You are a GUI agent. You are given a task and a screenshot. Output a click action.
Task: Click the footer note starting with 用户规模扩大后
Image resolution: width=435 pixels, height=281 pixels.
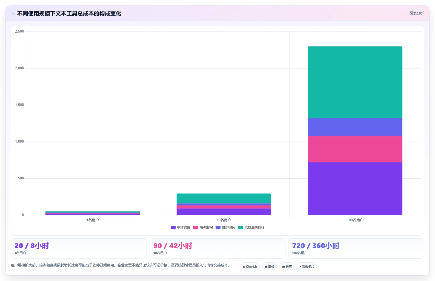tap(121, 265)
